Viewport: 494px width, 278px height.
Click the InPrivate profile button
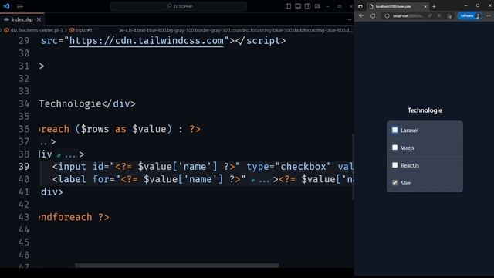point(469,15)
